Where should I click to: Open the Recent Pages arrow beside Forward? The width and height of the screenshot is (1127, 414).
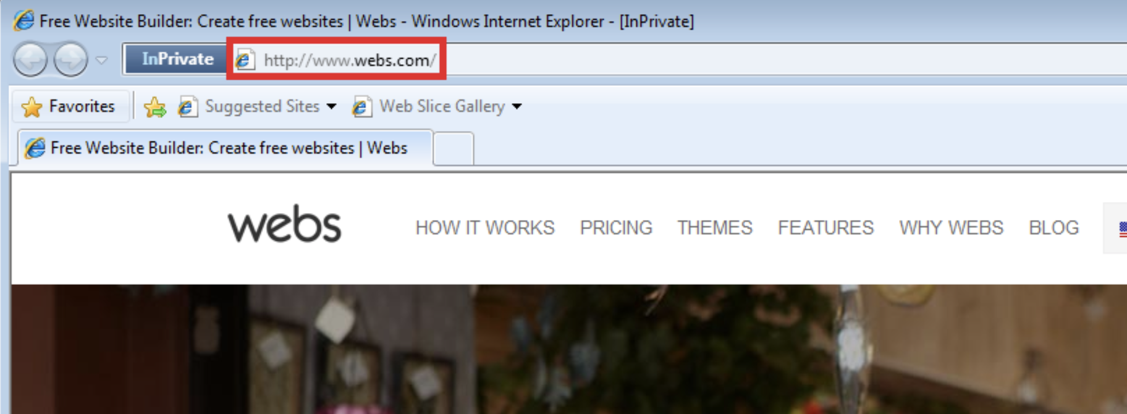pyautogui.click(x=102, y=61)
